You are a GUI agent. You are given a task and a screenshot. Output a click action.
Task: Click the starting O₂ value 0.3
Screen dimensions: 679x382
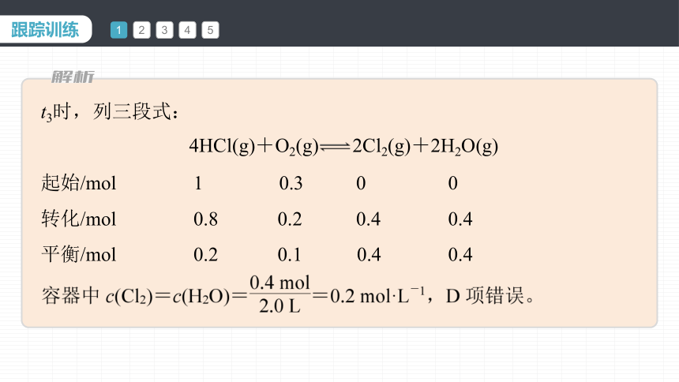[291, 183]
